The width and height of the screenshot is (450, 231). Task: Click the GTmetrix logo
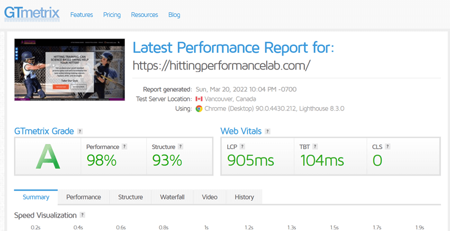(32, 14)
